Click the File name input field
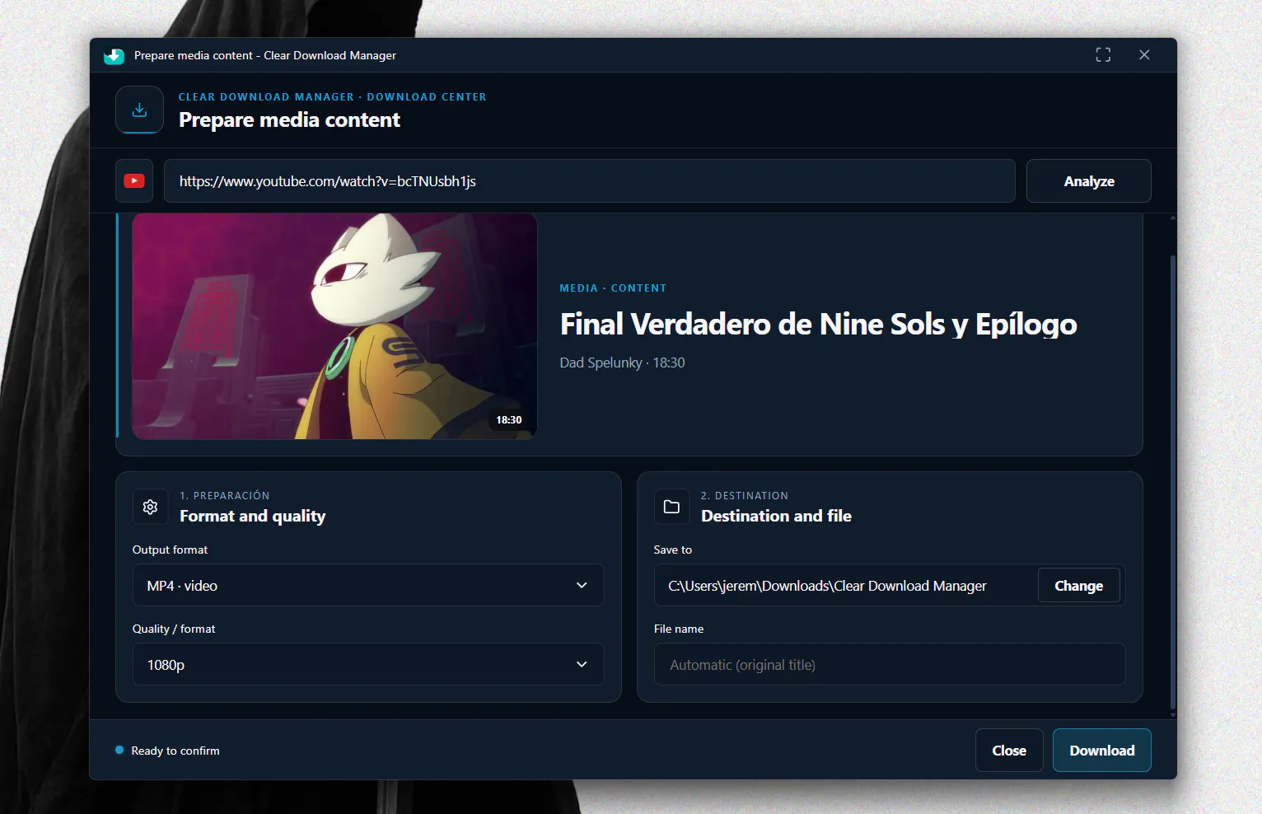The image size is (1262, 814). pos(890,665)
